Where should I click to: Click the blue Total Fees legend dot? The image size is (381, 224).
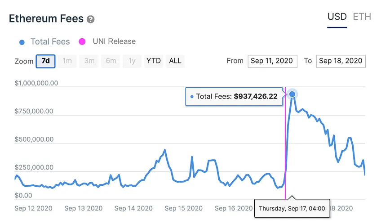pos(22,42)
